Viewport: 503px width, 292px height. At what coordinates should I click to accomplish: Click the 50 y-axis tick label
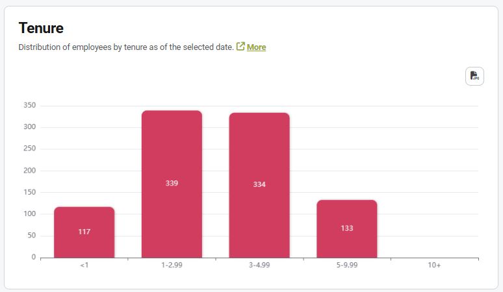(31, 236)
